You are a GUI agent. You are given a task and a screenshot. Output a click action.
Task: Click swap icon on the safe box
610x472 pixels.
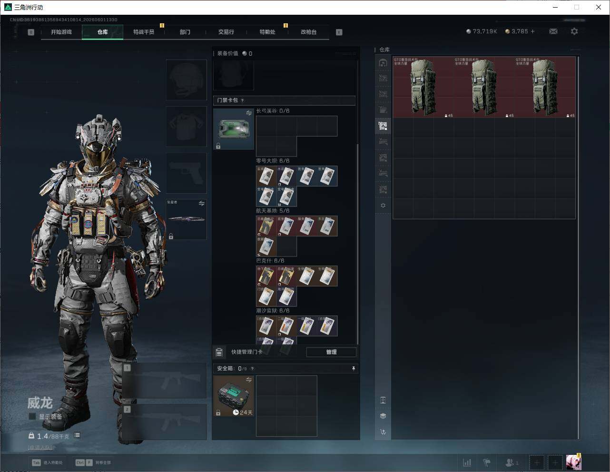pos(249,380)
